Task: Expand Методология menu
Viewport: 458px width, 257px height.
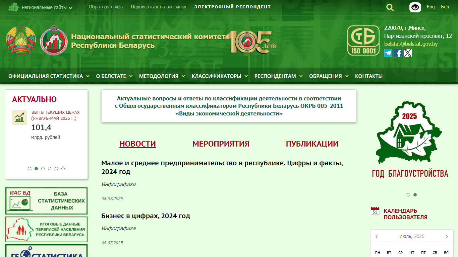Action: coord(162,76)
